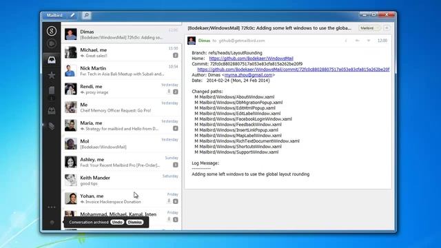The width and height of the screenshot is (441, 248).
Task: Click the SupportWindow.xaml changed path line
Action: click(x=236, y=152)
